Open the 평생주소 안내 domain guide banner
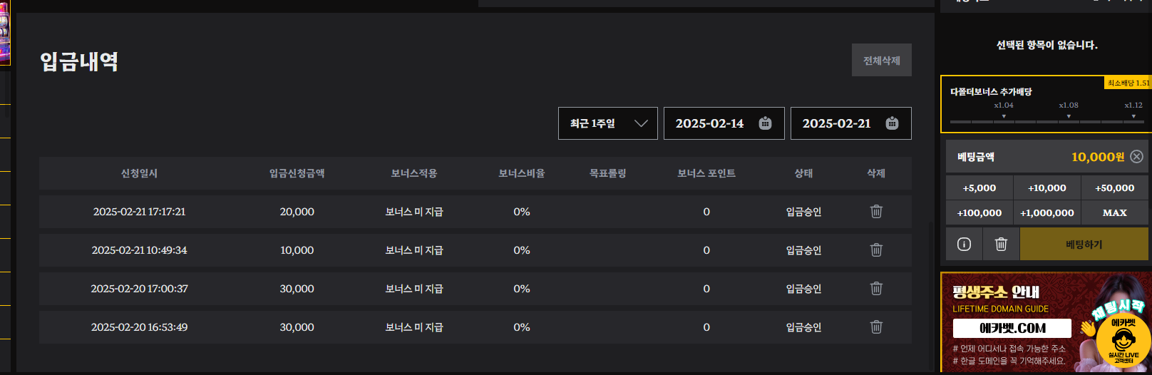This screenshot has height=375, width=1152. click(1012, 322)
